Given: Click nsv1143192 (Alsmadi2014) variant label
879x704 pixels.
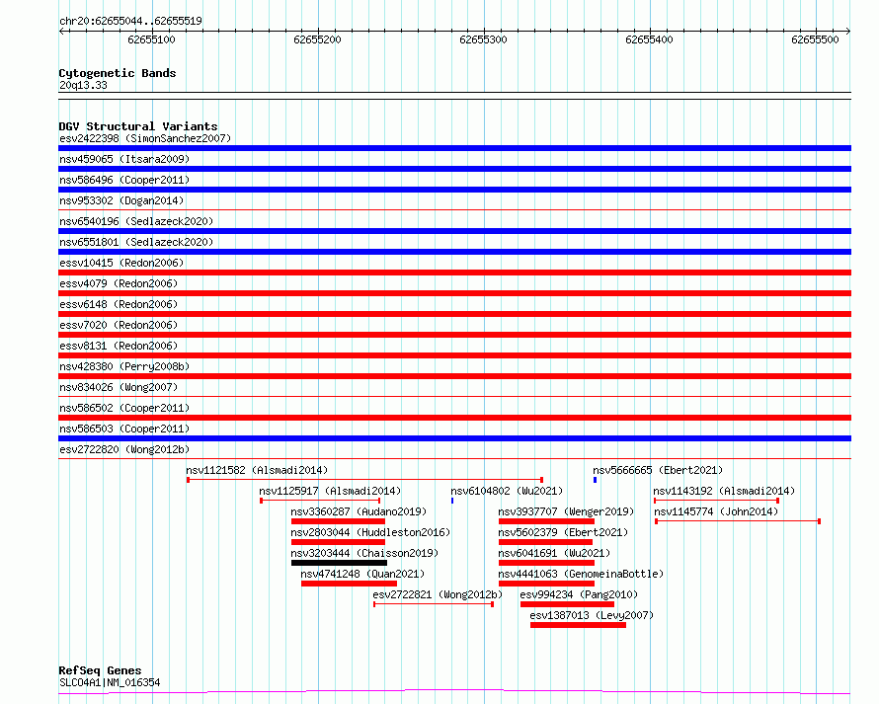Looking at the screenshot, I should pos(724,491).
